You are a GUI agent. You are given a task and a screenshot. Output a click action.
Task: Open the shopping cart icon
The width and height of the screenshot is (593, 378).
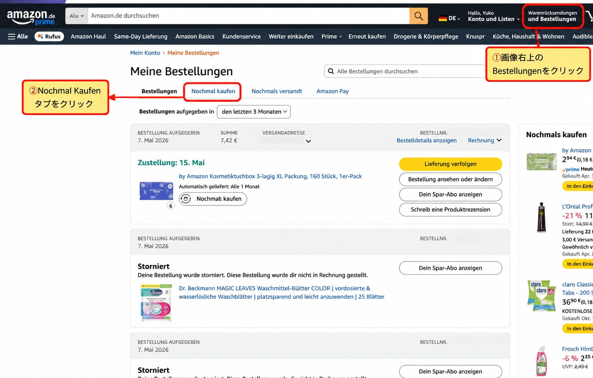click(589, 16)
